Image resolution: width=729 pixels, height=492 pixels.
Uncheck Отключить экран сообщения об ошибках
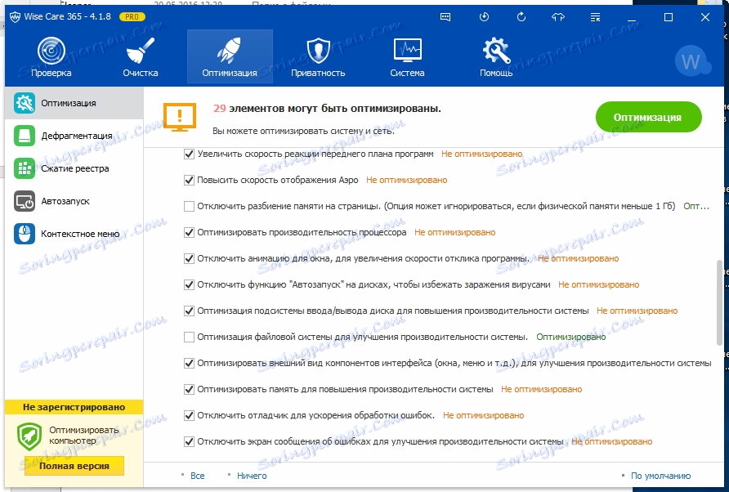pyautogui.click(x=189, y=441)
